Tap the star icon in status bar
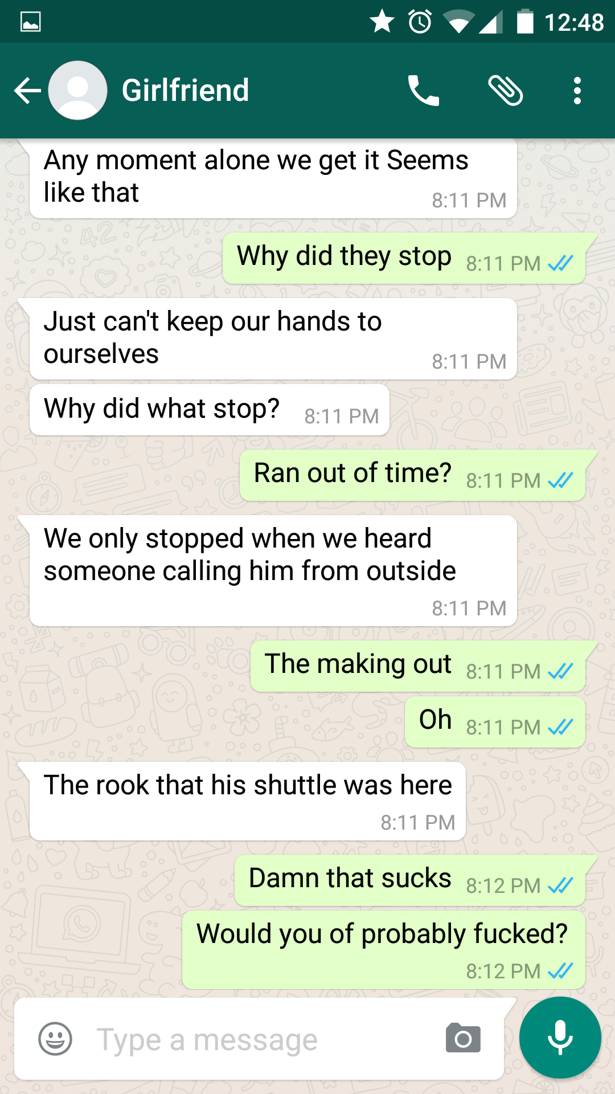The width and height of the screenshot is (615, 1094). pyautogui.click(x=382, y=22)
